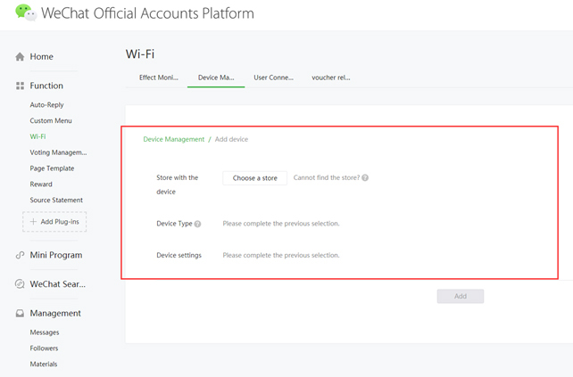Click help icon beside Cannot find the store
The width and height of the screenshot is (573, 377).
[365, 177]
